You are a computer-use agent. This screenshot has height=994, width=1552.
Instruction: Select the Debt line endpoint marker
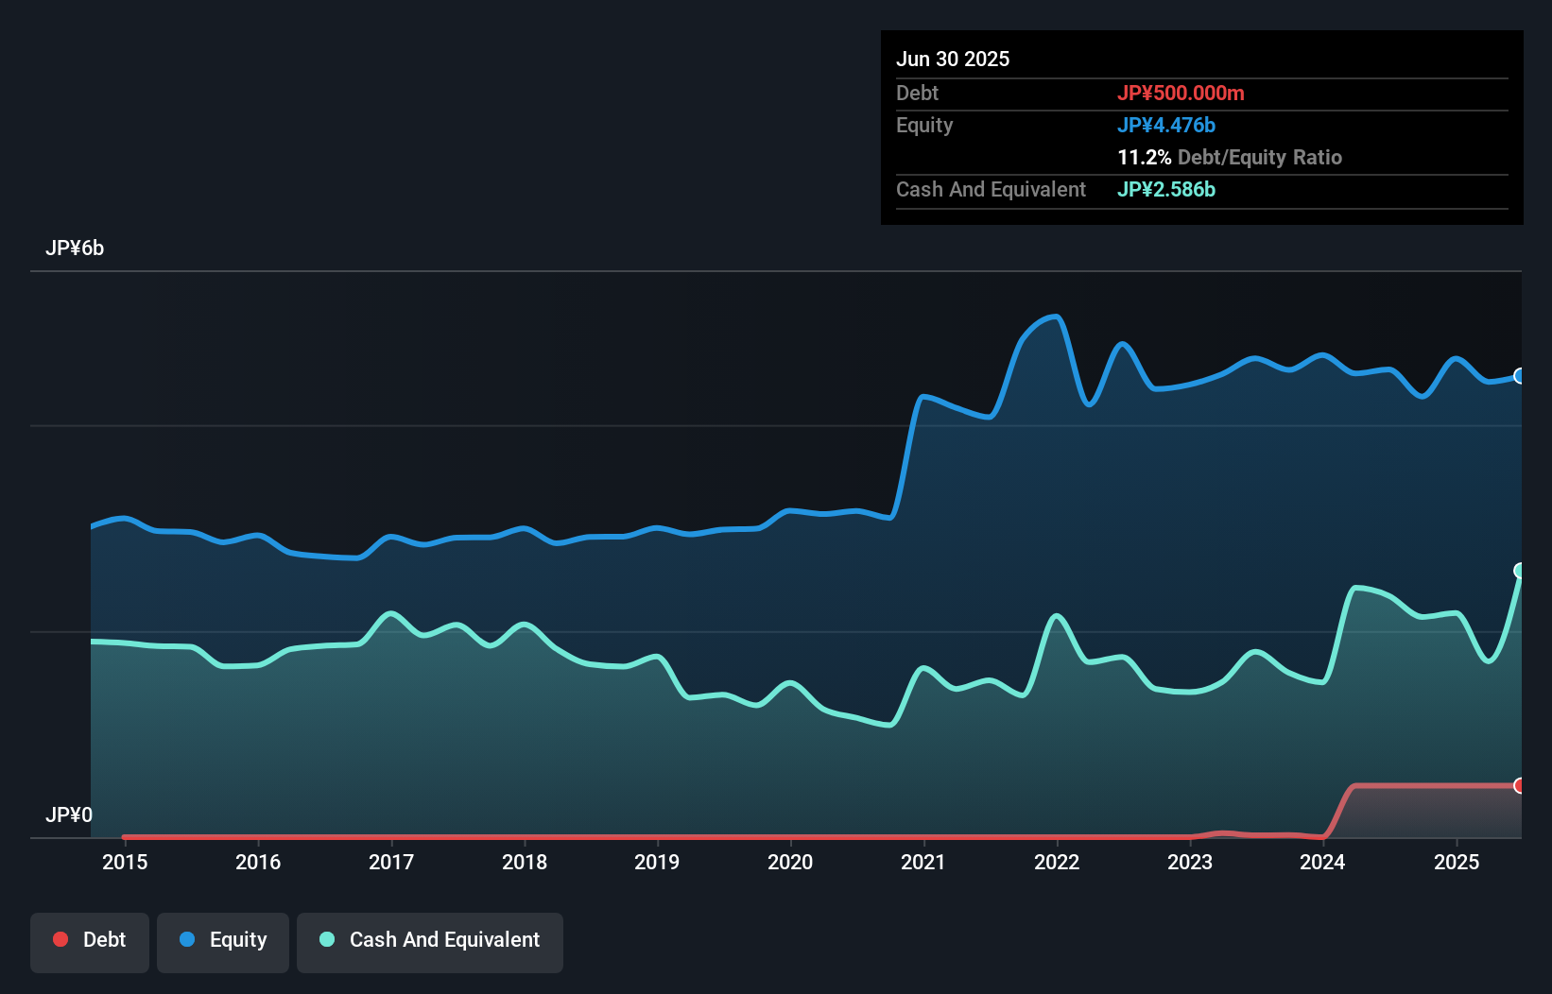1520,785
